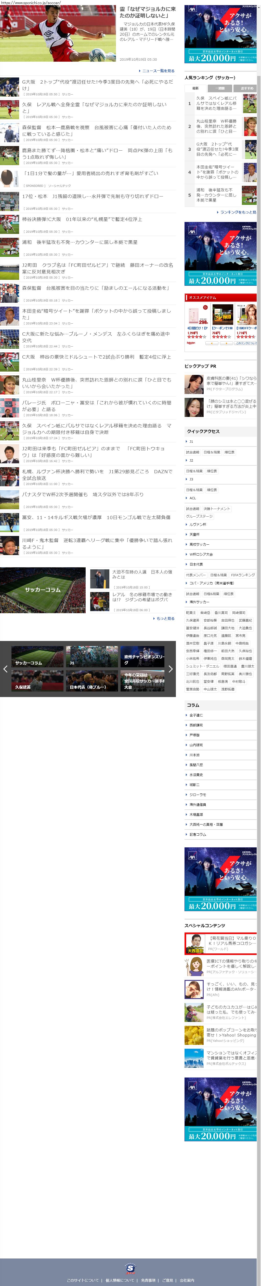Viewport: 261px width, 1286px height.
Task: Select the おすすめ ranking tab
Action: click(x=246, y=88)
